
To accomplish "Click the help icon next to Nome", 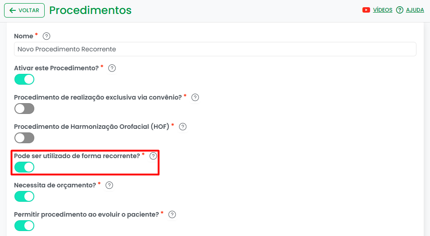I will click(x=46, y=36).
